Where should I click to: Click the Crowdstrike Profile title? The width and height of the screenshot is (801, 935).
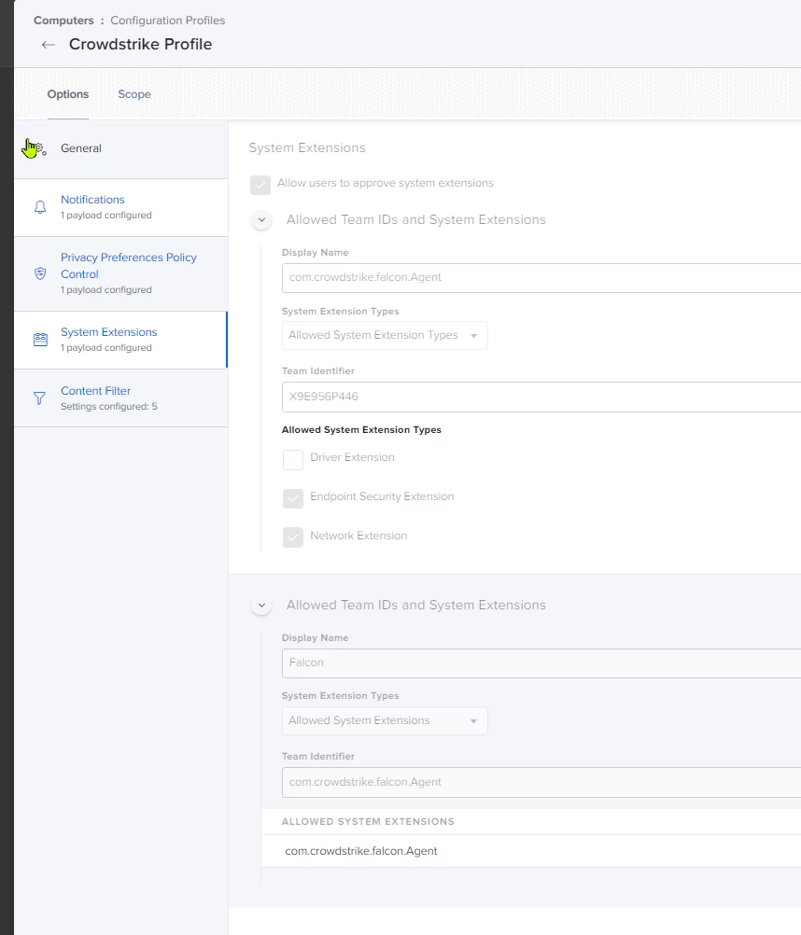(140, 44)
